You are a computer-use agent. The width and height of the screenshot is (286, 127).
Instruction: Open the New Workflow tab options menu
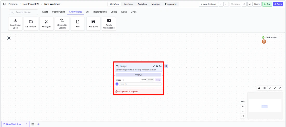click(27, 124)
